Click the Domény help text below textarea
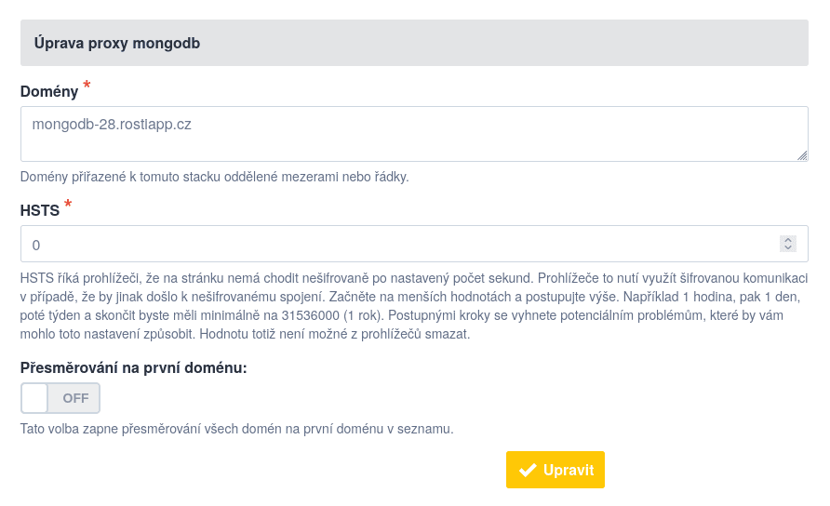830x506 pixels. 214,177
